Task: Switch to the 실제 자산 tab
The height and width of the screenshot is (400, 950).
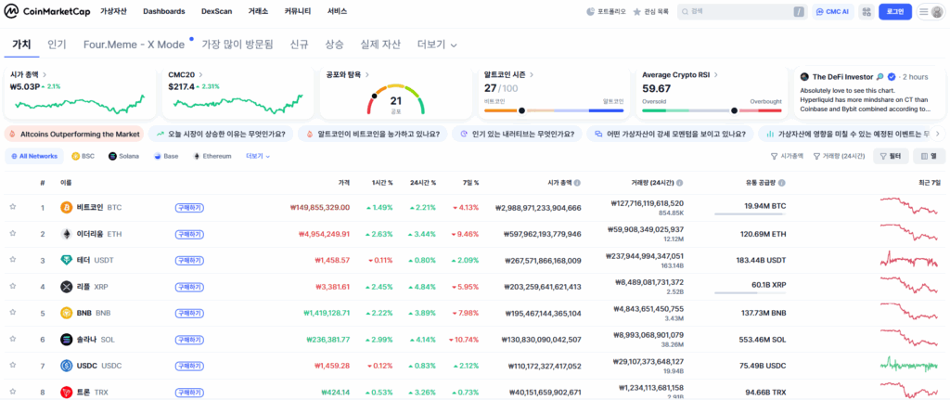Action: pos(379,45)
